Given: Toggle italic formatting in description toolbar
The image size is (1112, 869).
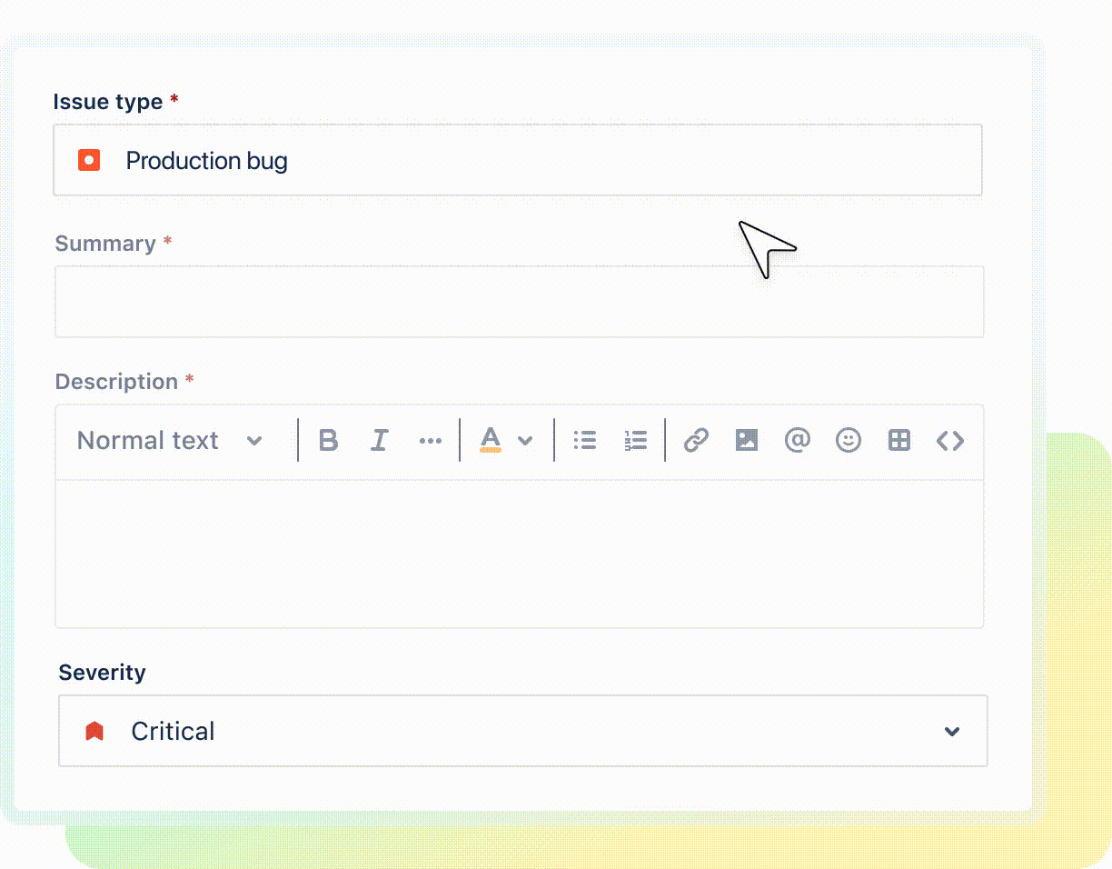Looking at the screenshot, I should click(380, 441).
